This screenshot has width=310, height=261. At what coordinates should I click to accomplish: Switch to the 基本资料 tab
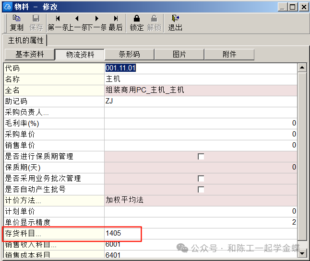[x=29, y=55]
